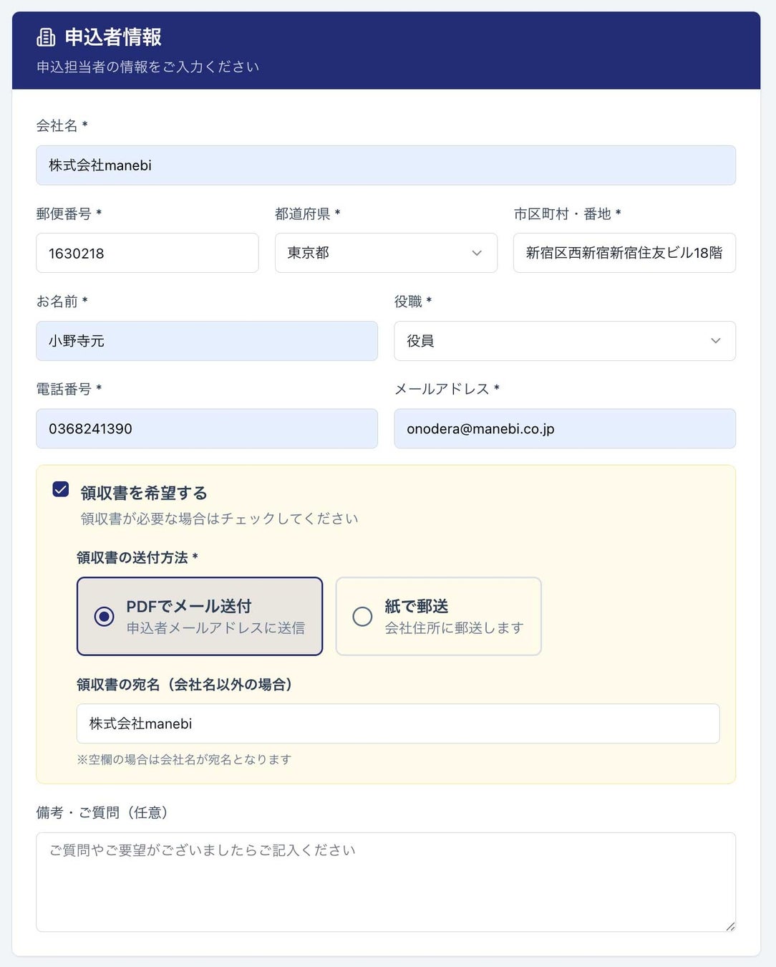Click the 備考・ご質問（任意） label

102,812
